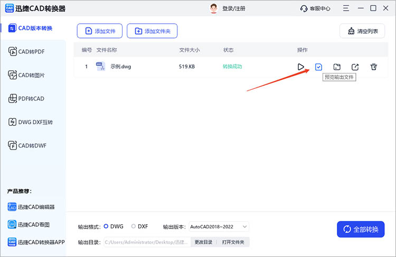Maximize the converter window
This screenshot has height=257, width=396.
pos(373,8)
